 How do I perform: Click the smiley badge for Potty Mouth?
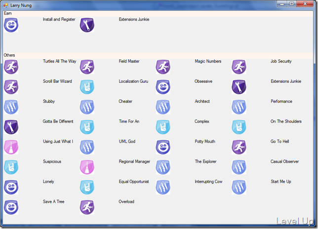point(163,147)
